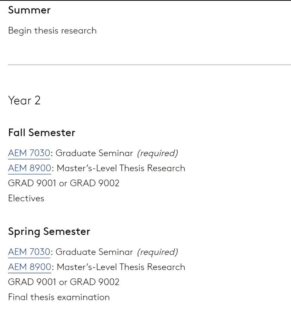Click 'Graduate Seminar' text in Fall Semester

click(x=94, y=153)
